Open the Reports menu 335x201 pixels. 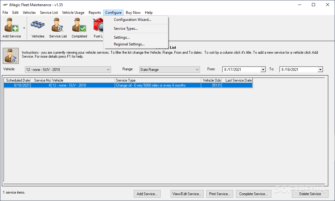coord(95,13)
